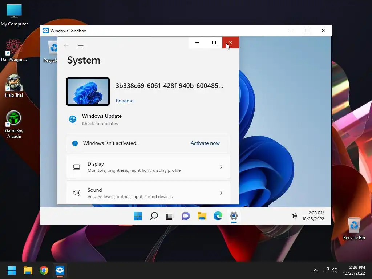Open File Explorer in Sandbox taskbar
The width and height of the screenshot is (372, 279).
point(202,216)
